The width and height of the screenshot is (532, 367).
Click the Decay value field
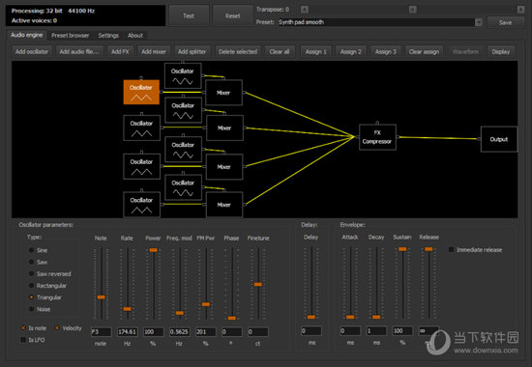pyautogui.click(x=376, y=330)
